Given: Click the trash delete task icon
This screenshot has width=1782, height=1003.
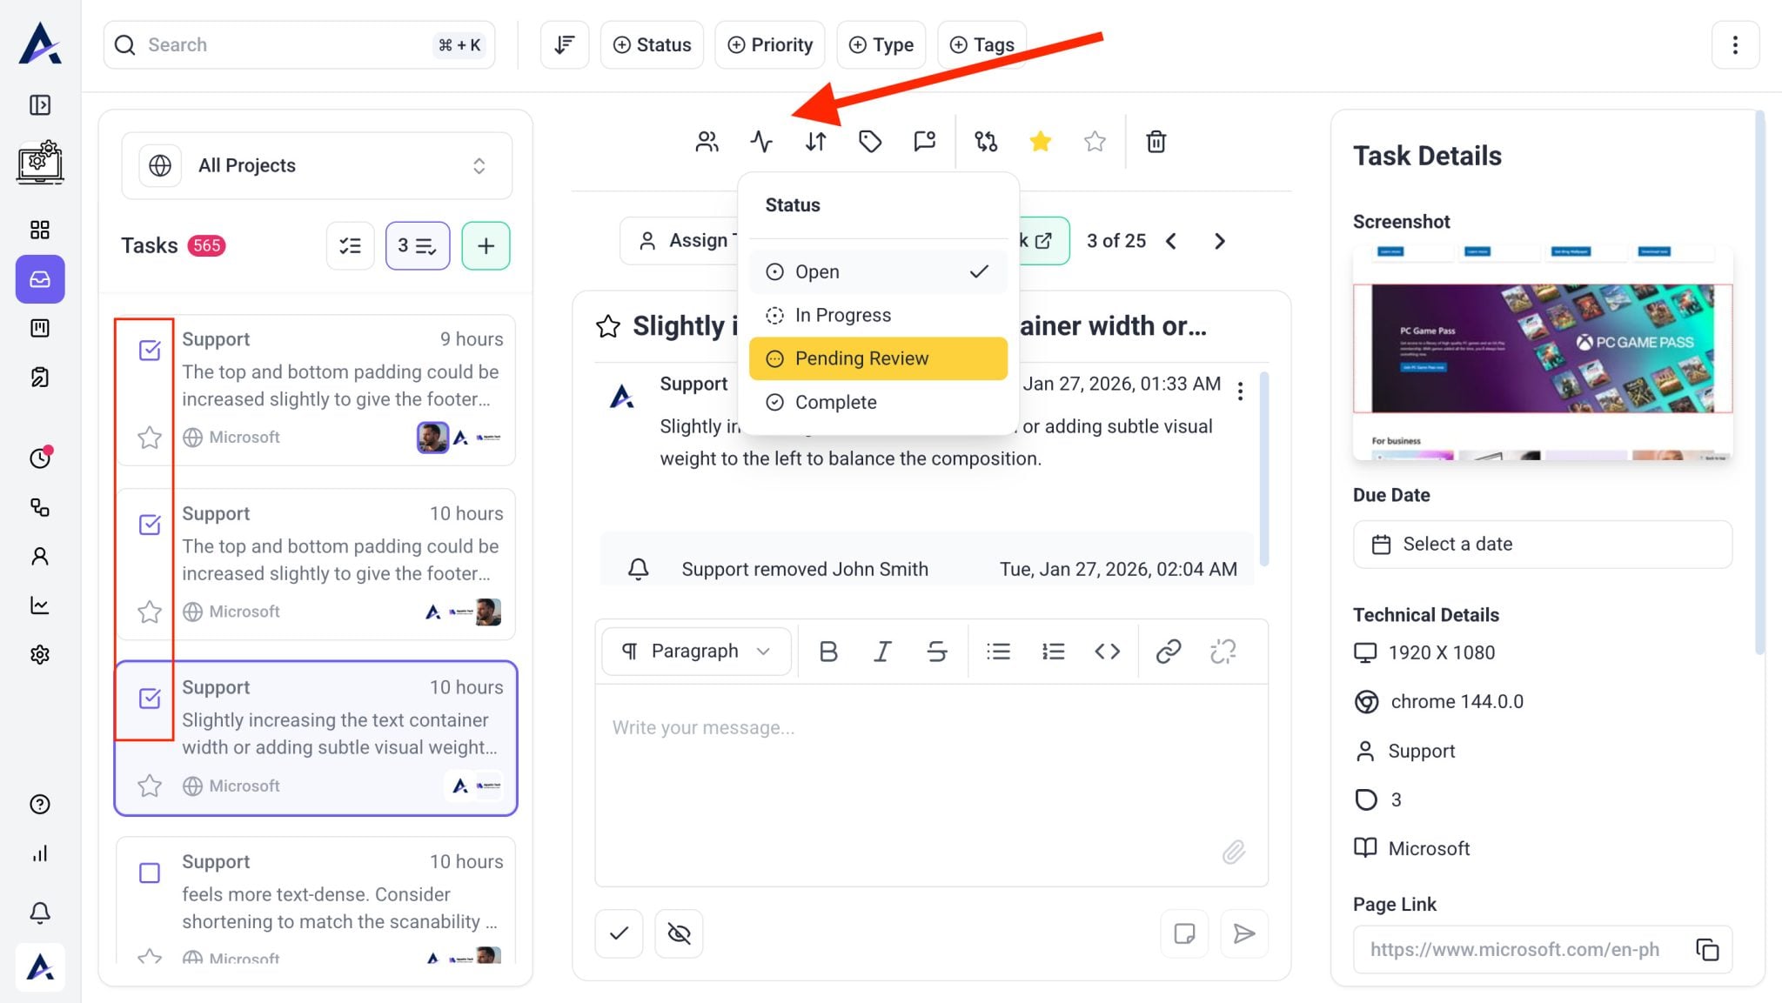Looking at the screenshot, I should pyautogui.click(x=1156, y=141).
